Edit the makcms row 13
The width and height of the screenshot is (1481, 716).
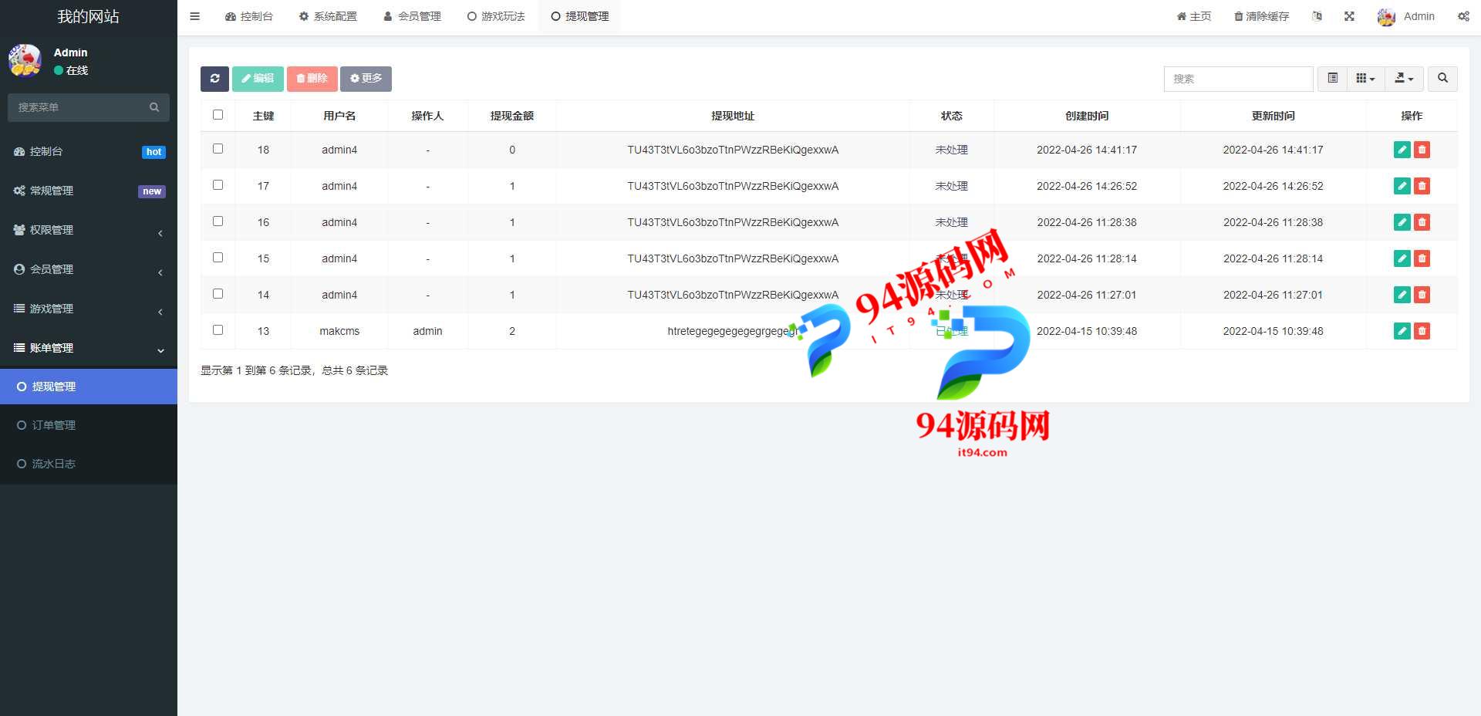pyautogui.click(x=1402, y=331)
